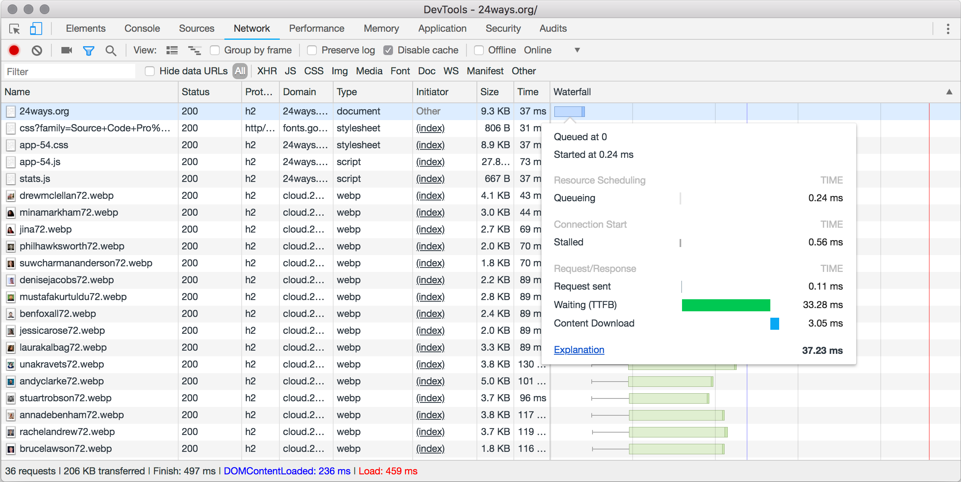Open the DevTools three-dot customize menu
Viewport: 961px width, 482px height.
[948, 29]
